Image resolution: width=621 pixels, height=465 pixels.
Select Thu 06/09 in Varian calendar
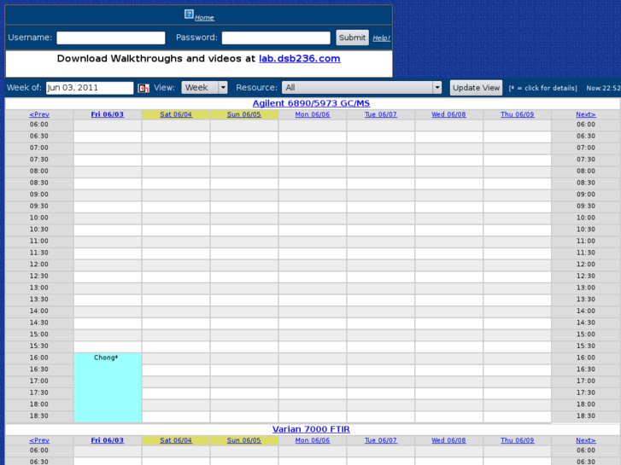tap(518, 440)
